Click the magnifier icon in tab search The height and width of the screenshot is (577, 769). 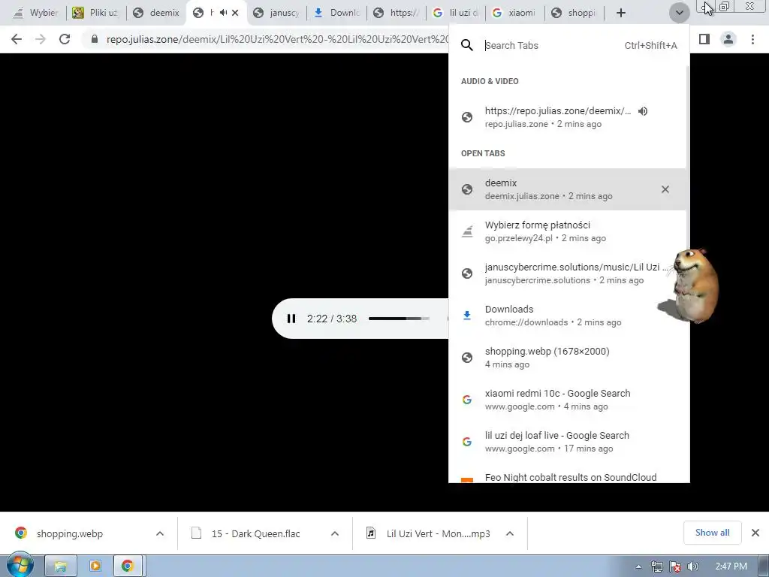tap(467, 45)
